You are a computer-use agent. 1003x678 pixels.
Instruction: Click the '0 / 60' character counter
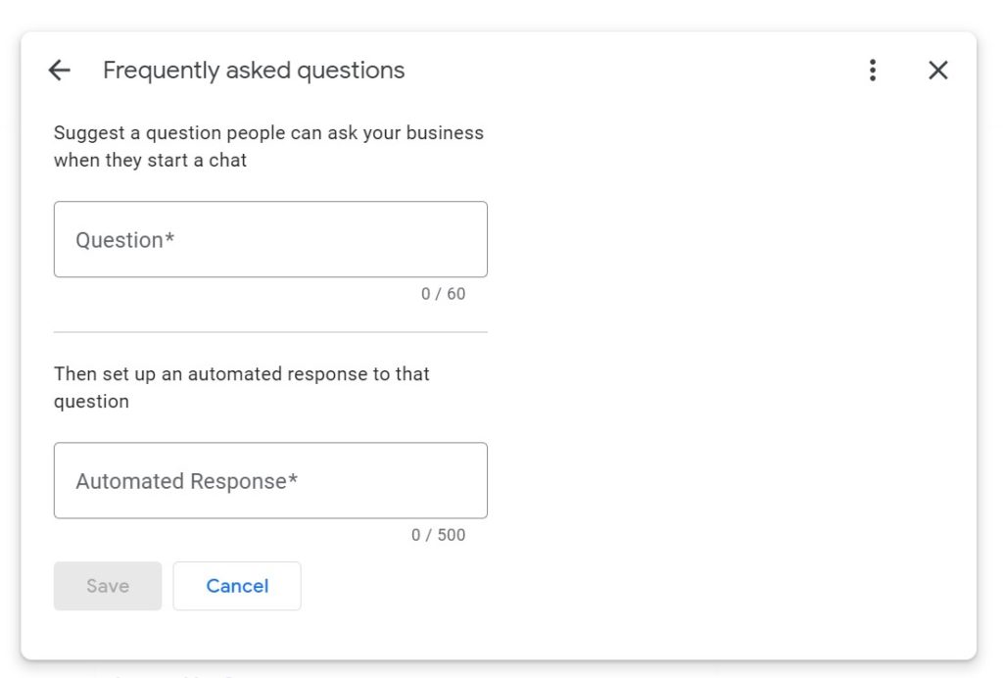tap(443, 294)
